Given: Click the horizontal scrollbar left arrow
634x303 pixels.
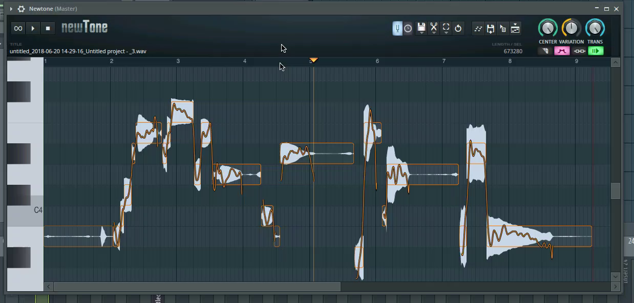Looking at the screenshot, I should click(49, 287).
